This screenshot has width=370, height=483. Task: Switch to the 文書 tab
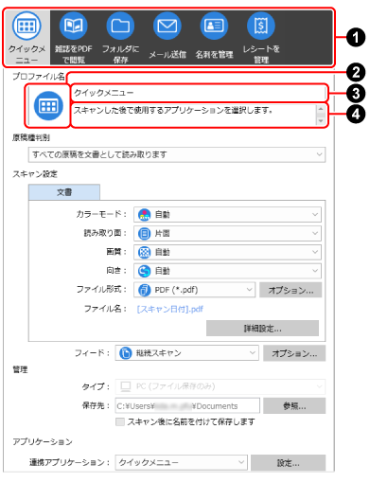64,192
